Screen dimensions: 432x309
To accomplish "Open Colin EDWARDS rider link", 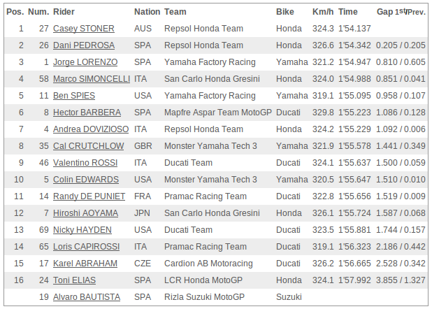I will point(86,180).
